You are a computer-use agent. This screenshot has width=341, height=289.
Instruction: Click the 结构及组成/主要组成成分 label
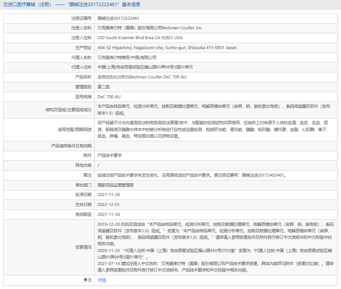click(68, 110)
